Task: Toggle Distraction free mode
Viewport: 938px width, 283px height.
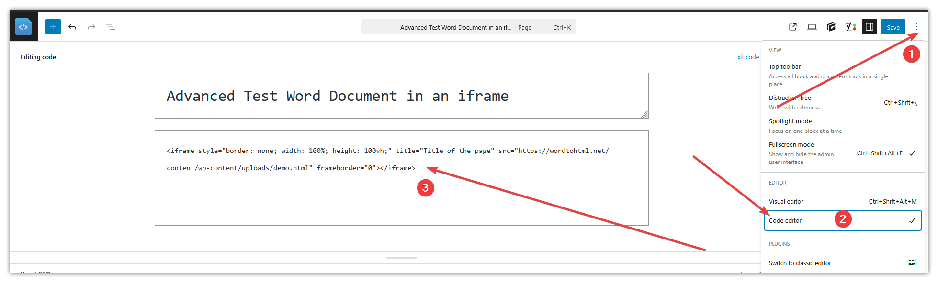Action: [790, 98]
